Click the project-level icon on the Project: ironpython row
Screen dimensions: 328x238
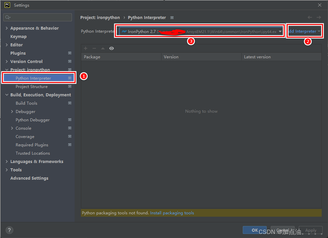70,70
